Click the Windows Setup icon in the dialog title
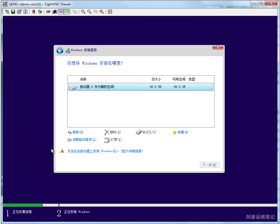 (x=68, y=51)
